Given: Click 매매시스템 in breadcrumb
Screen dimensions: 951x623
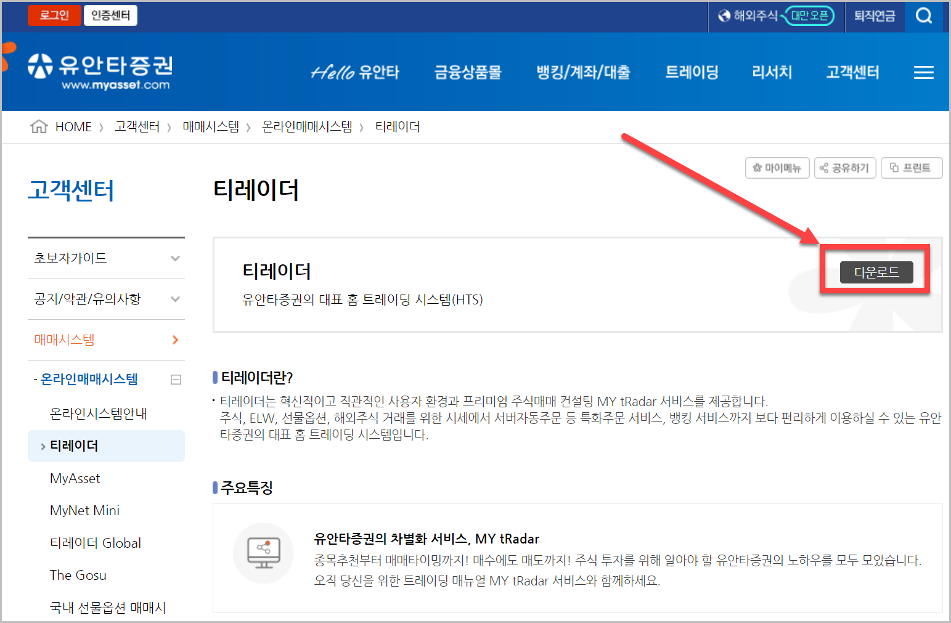Looking at the screenshot, I should 211,127.
